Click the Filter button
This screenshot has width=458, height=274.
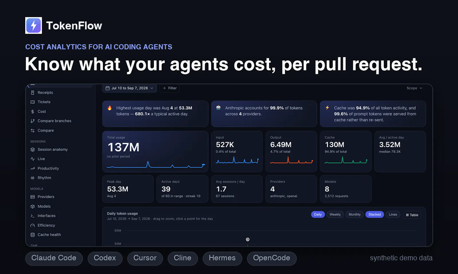169,88
